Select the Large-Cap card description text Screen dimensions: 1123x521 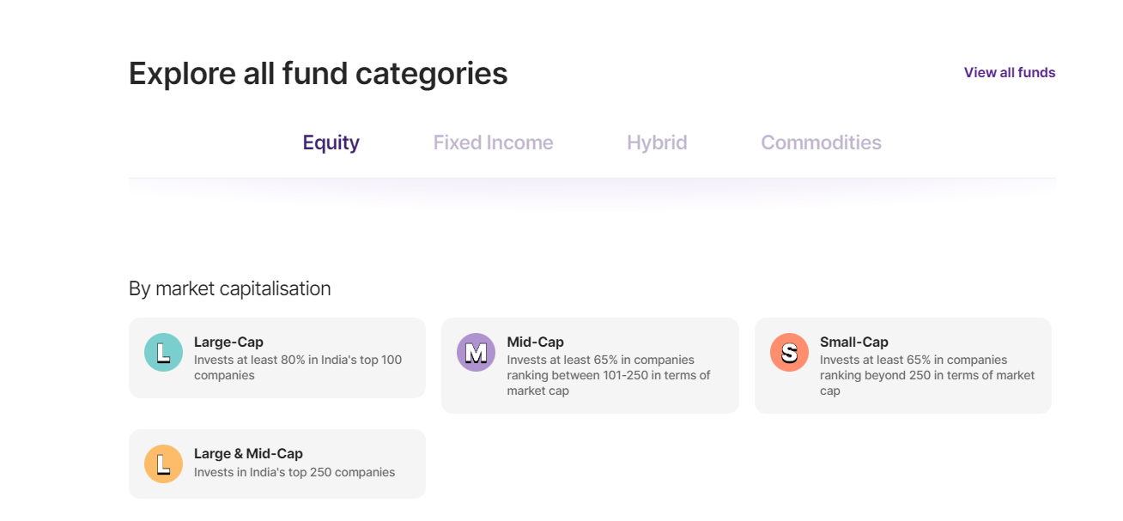pyautogui.click(x=297, y=367)
